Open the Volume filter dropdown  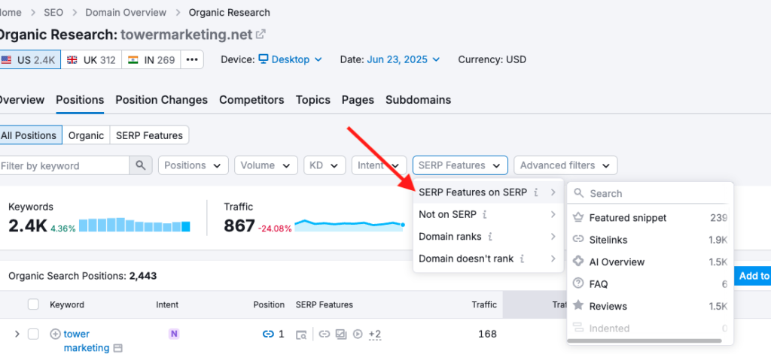coord(266,165)
